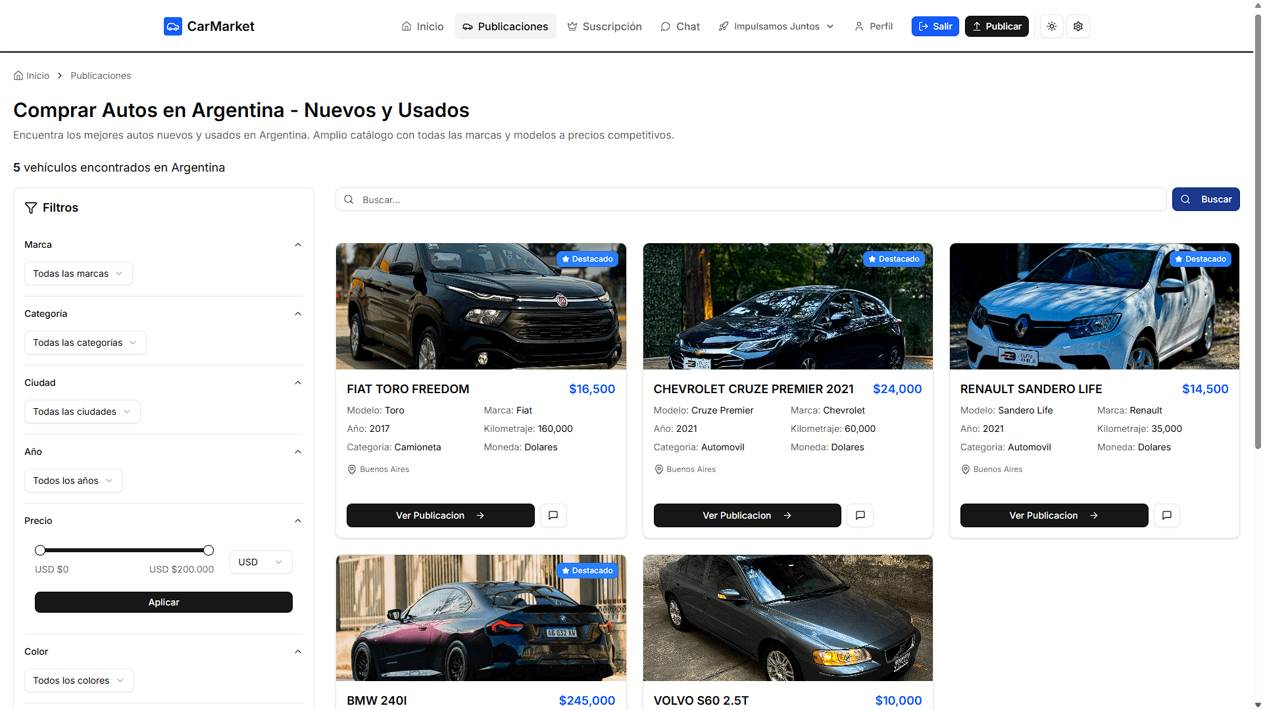Screen dimensions: 1263x710
Task: Focus the Buscar search input
Action: point(751,199)
